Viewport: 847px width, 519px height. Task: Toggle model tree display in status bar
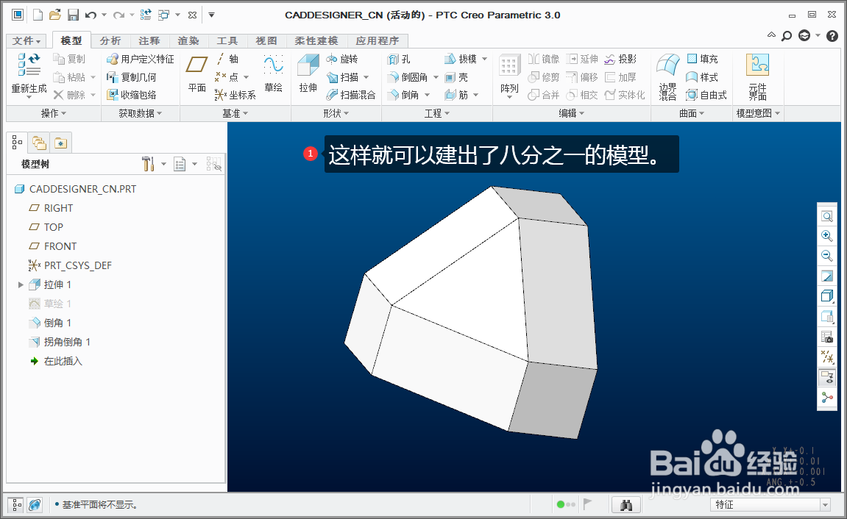point(17,505)
